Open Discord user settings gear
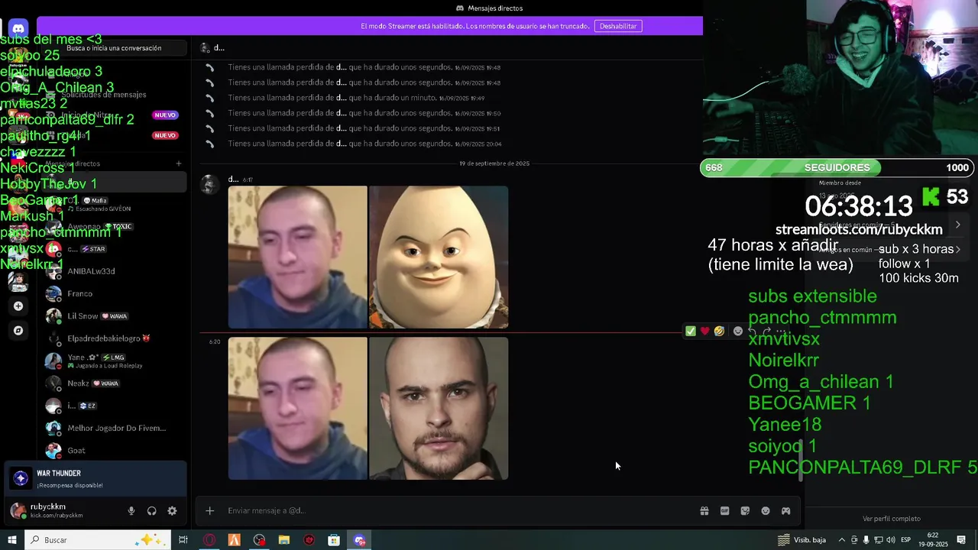Screen dimensions: 978x550 point(172,511)
